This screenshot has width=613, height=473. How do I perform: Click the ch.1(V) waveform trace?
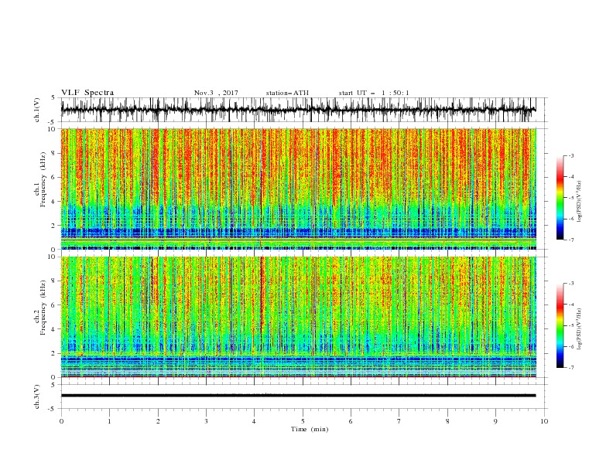pos(298,110)
